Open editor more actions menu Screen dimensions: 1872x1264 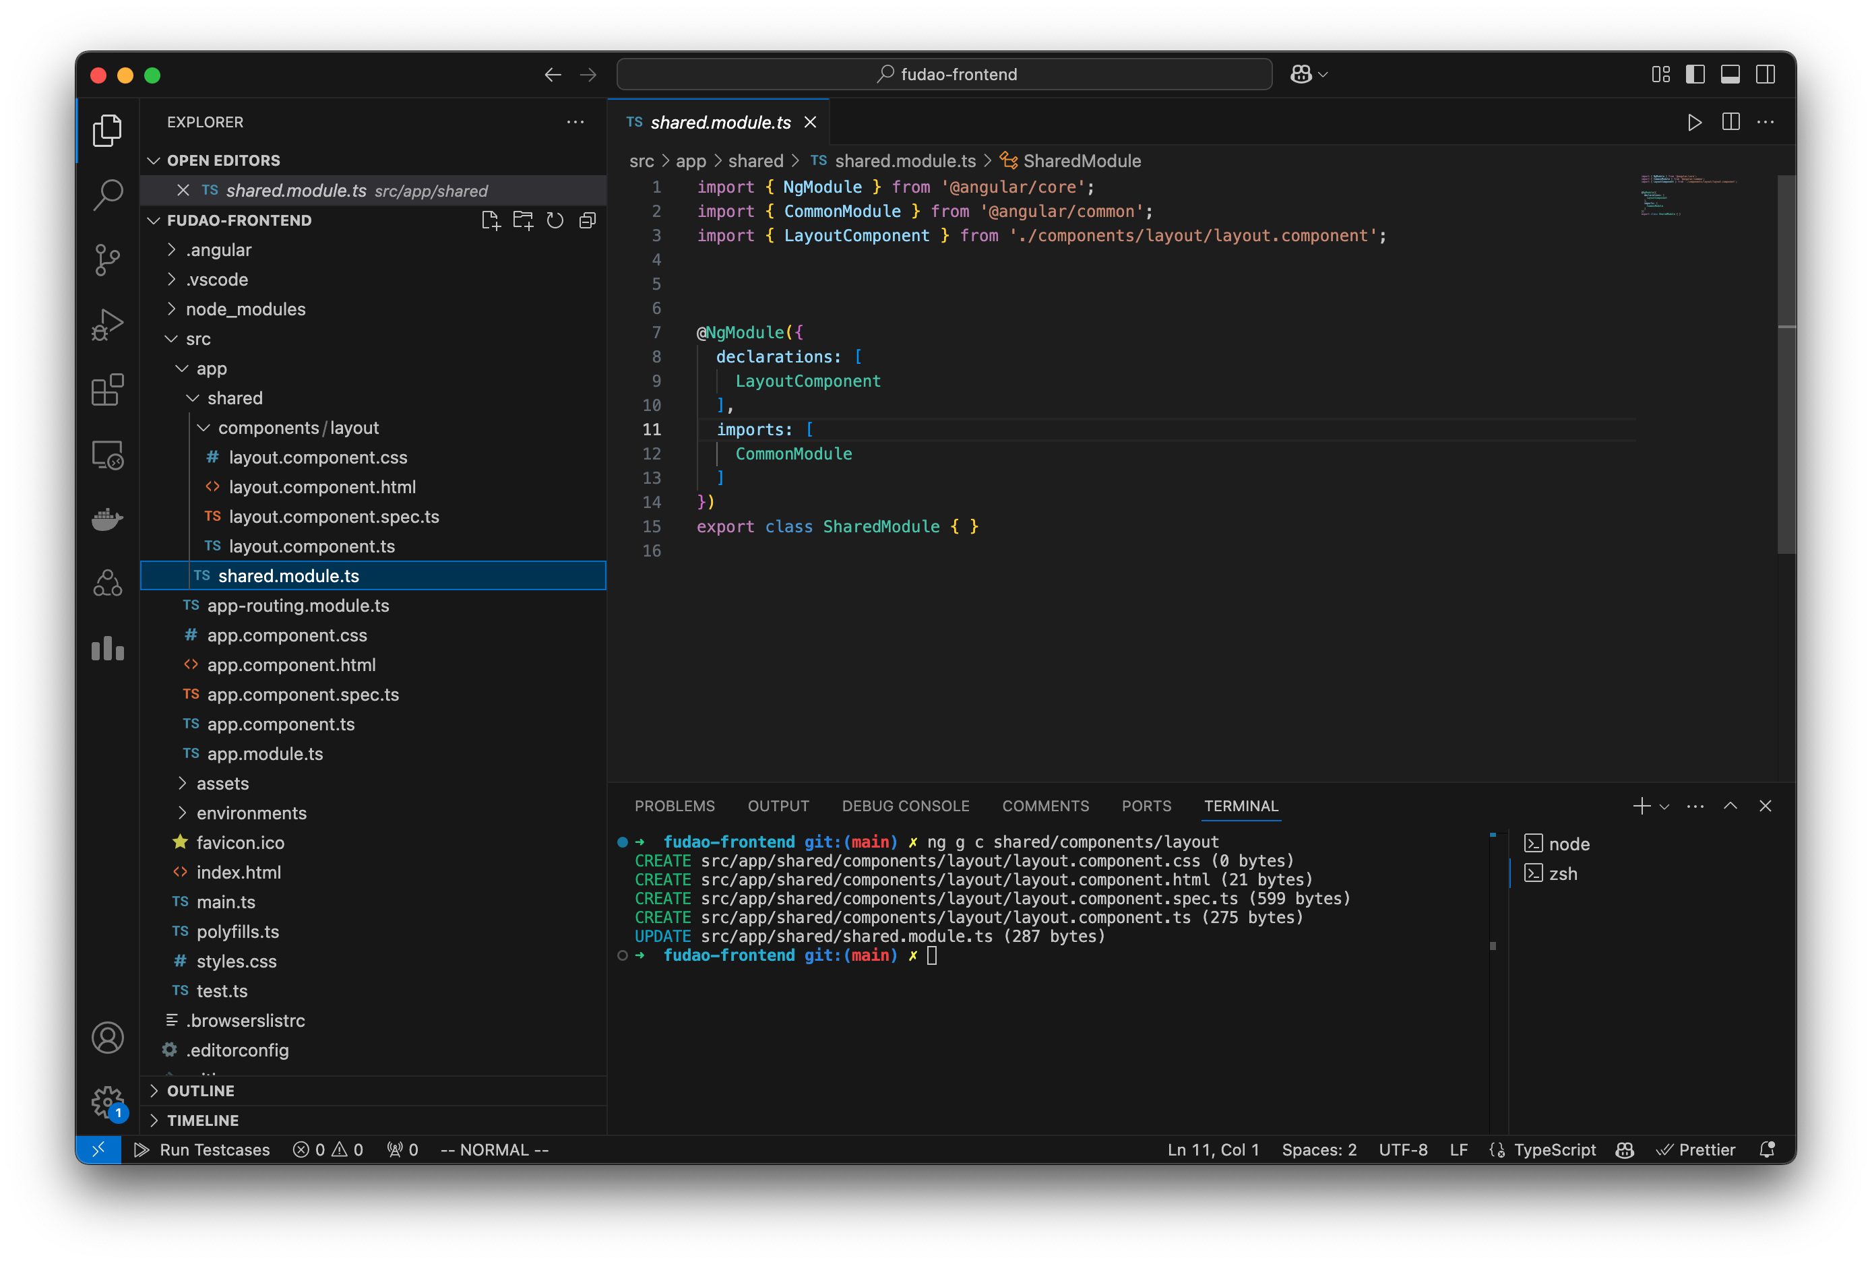[x=1766, y=122]
